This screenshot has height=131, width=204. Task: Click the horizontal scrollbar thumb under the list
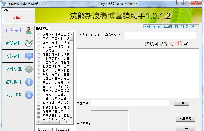pos(50,122)
